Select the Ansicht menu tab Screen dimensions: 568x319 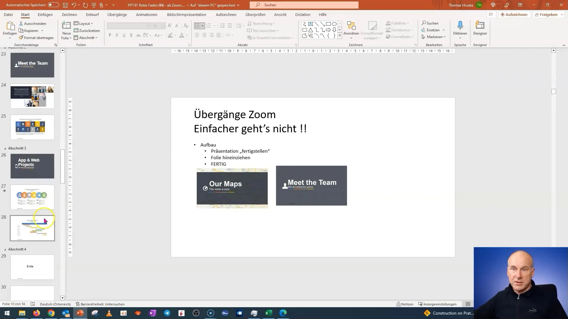coord(280,14)
